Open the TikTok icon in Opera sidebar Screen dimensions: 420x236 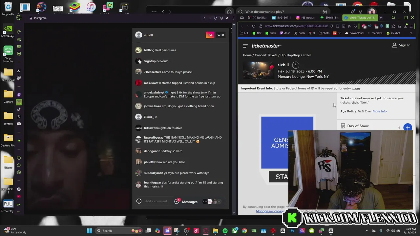click(19, 109)
